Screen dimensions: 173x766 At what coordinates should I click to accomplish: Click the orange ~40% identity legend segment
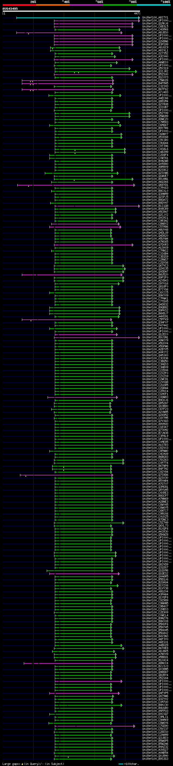click(x=53, y=5)
